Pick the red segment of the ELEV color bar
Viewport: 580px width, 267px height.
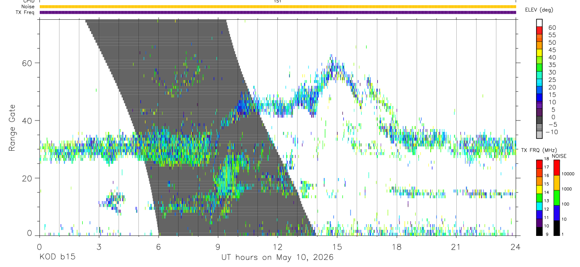tap(539, 31)
